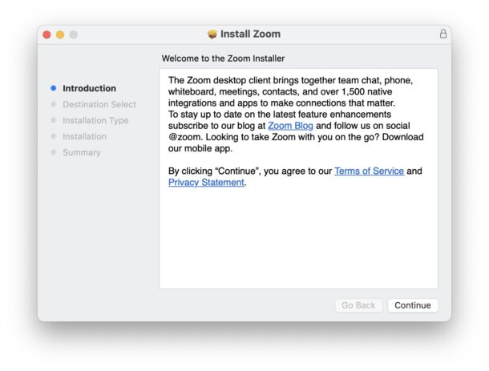Select the Introduction step in sidebar
This screenshot has height=371, width=489.
pyautogui.click(x=89, y=88)
